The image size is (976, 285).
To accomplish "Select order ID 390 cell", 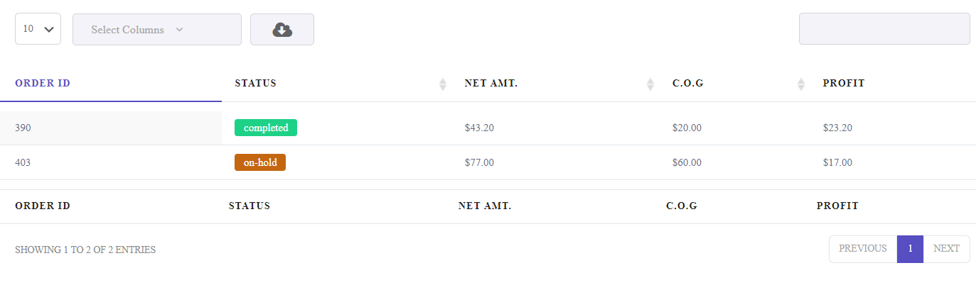I will 111,128.
